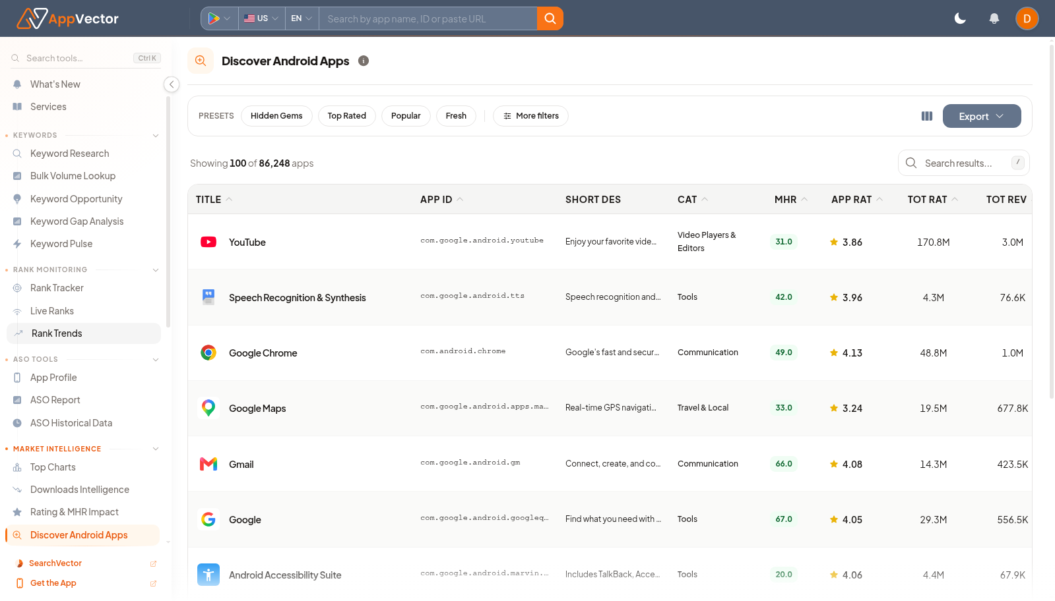Click the Google Maps app icon

208,408
